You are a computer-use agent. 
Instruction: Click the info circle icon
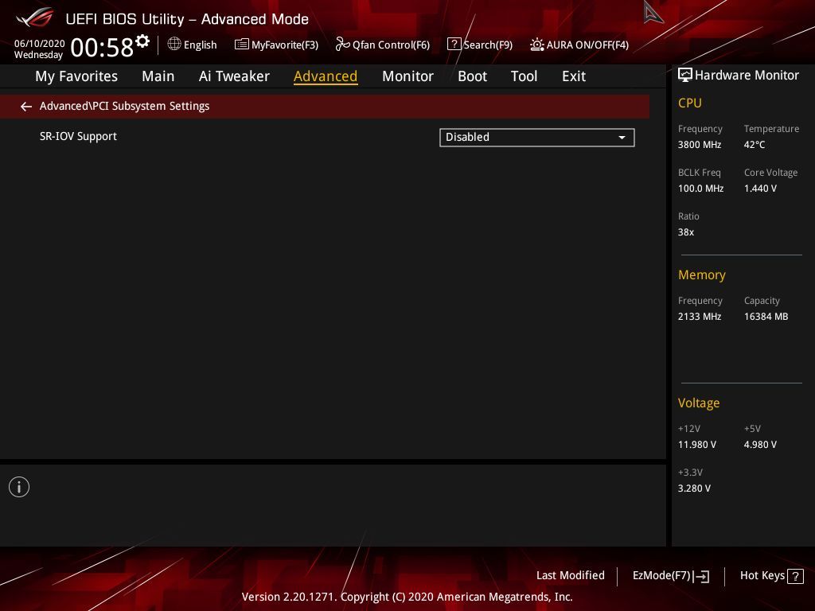(x=19, y=487)
